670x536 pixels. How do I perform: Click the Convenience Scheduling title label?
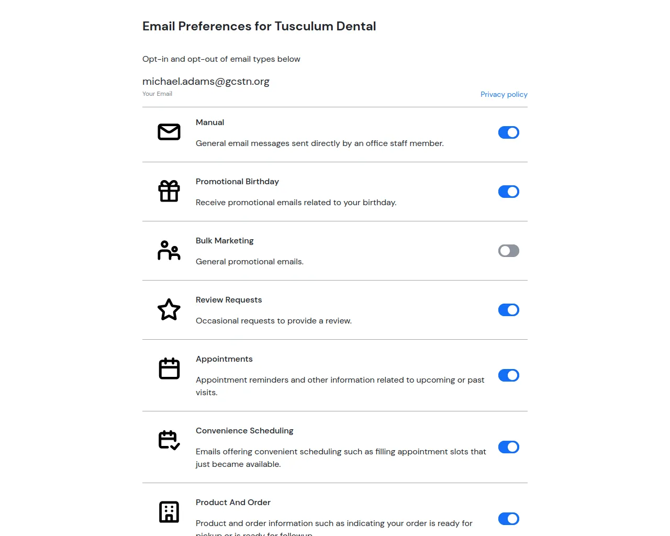coord(244,431)
